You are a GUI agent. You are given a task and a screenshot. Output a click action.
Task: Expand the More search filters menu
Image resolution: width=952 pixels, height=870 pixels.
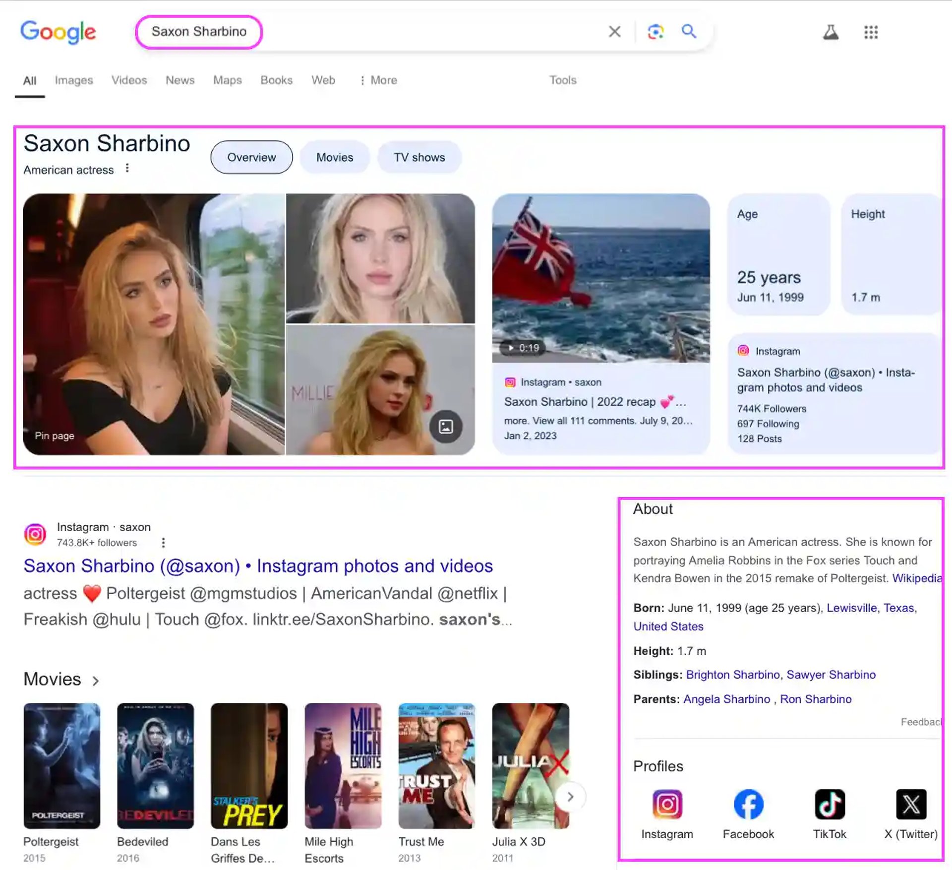(378, 80)
